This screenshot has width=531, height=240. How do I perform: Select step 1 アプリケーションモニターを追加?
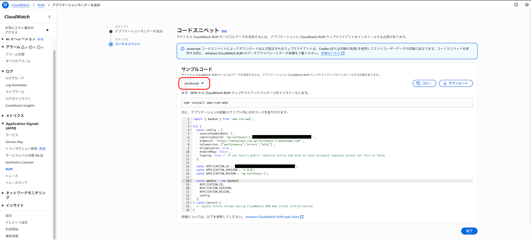point(139,31)
